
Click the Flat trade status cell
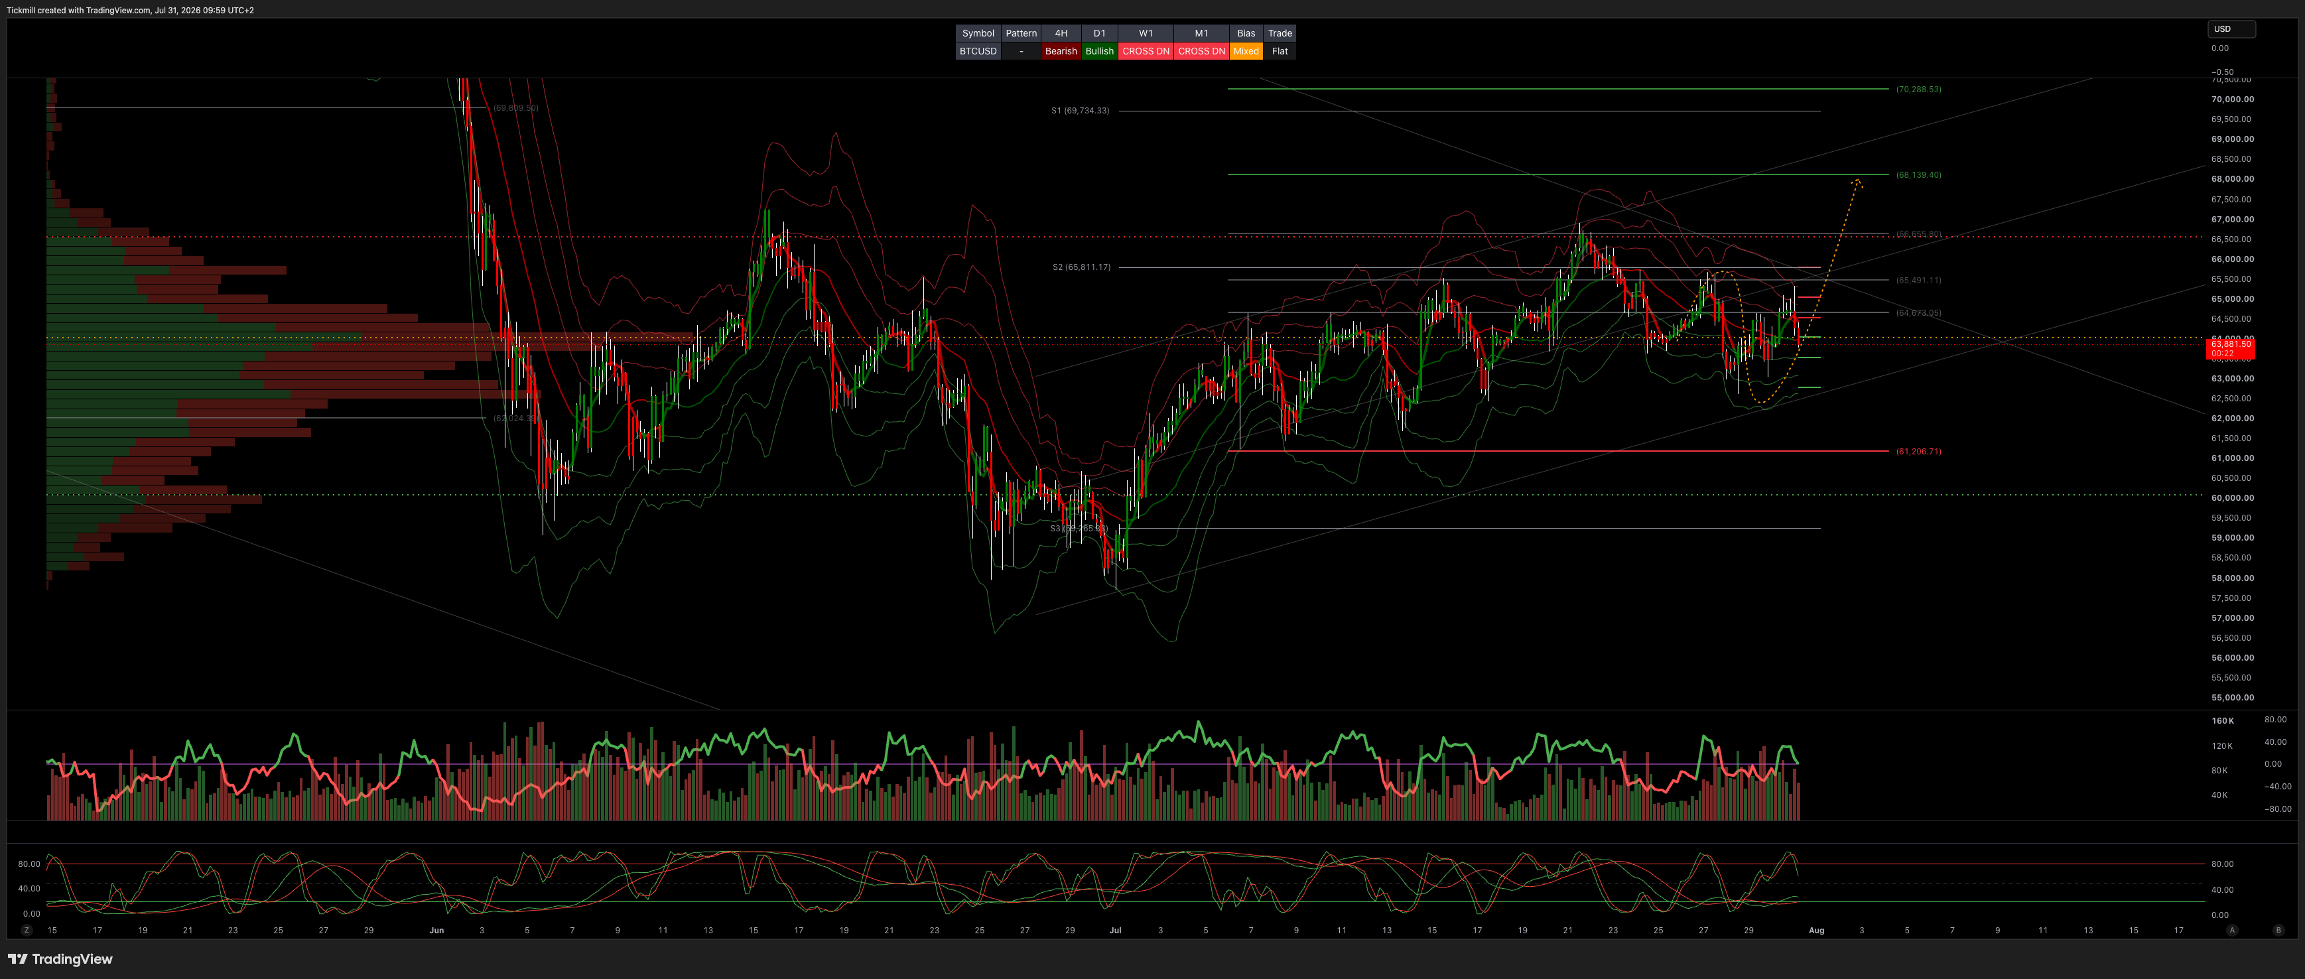coord(1280,51)
